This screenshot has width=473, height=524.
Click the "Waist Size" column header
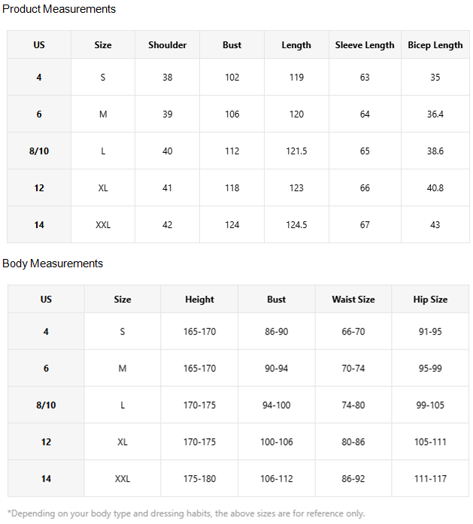tap(353, 300)
